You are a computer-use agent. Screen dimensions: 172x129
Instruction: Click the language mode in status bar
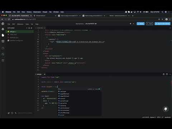pyautogui.click(x=168, y=117)
